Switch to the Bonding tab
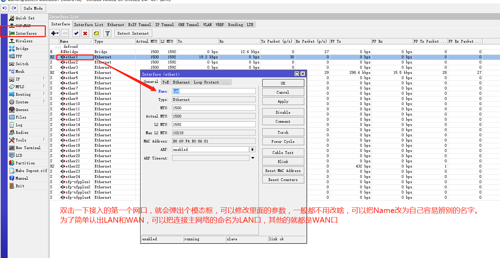 pyautogui.click(x=235, y=25)
